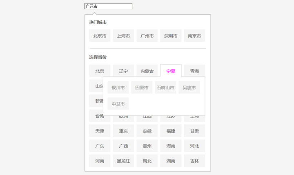294x175 pixels.
Task: Pick 广州市 from the hot cities
Action: click(147, 36)
